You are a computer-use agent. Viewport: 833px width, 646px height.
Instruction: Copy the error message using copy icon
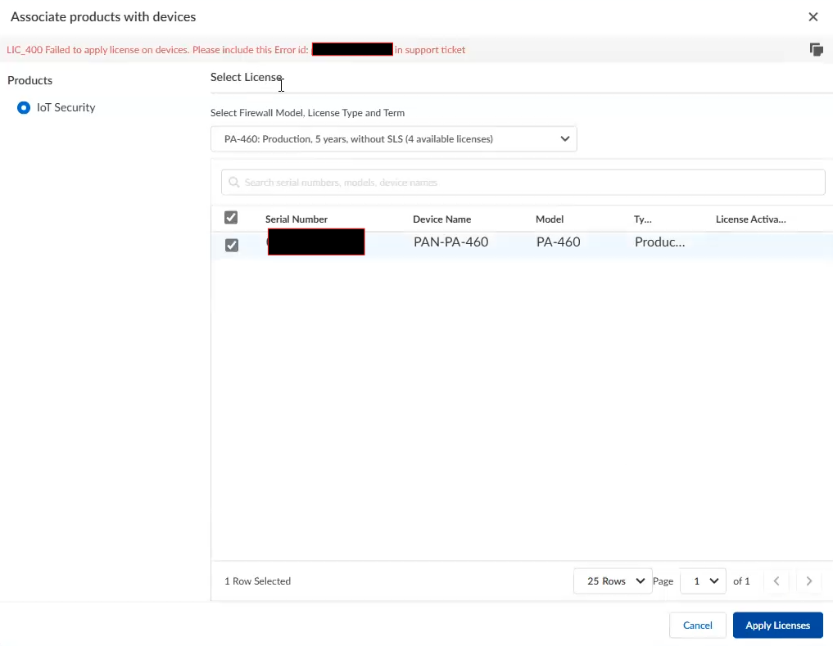click(x=816, y=50)
